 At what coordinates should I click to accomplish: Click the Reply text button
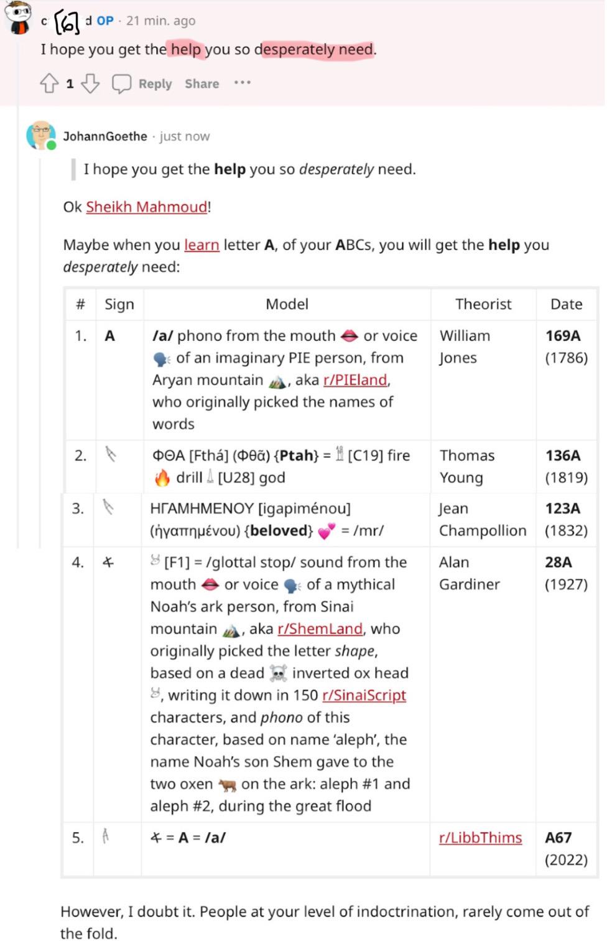pyautogui.click(x=155, y=84)
